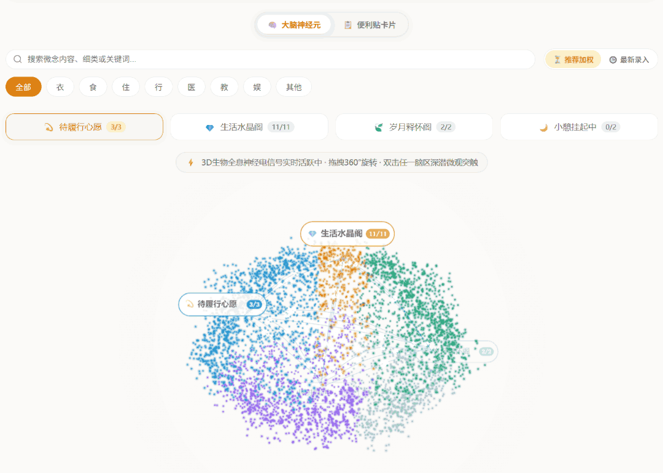The image size is (663, 473).
Task: Click the diamond icon in brain 生活水晶阁 label
Action: click(312, 234)
